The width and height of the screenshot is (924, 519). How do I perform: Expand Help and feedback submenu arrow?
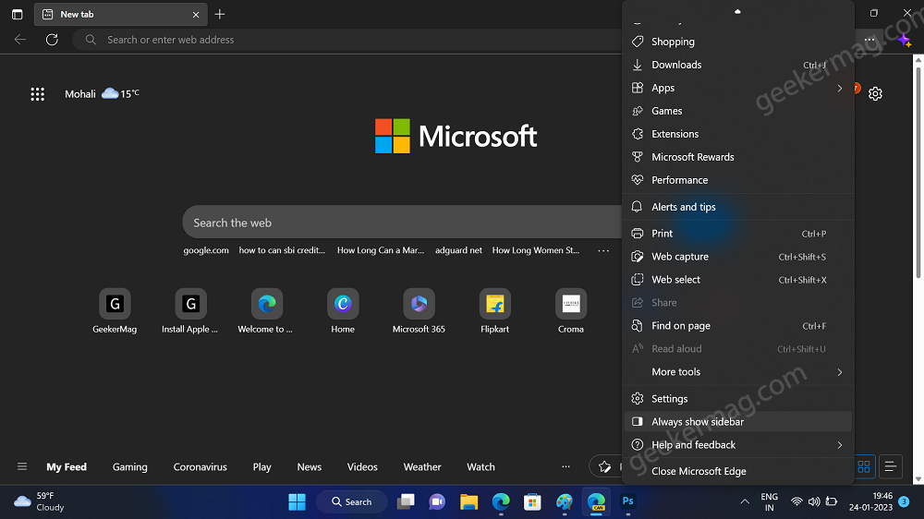pyautogui.click(x=840, y=445)
